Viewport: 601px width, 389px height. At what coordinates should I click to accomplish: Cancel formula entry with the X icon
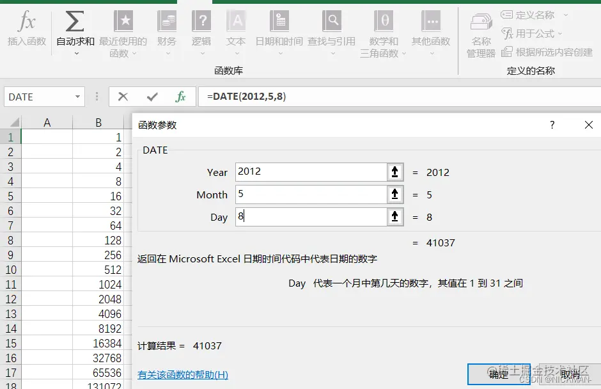tap(123, 97)
